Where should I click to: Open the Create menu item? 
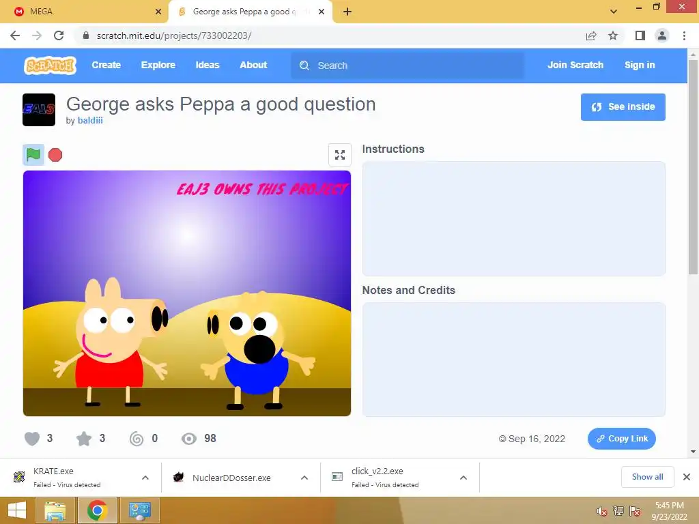pyautogui.click(x=106, y=65)
